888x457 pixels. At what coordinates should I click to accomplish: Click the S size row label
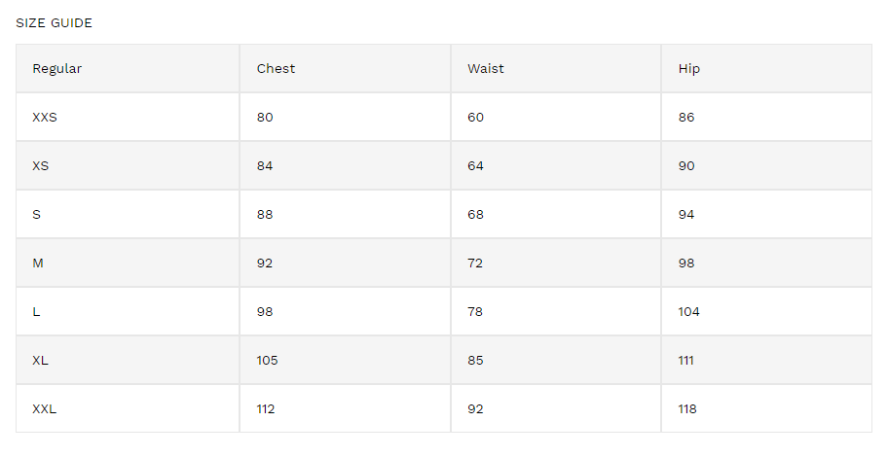click(x=36, y=215)
